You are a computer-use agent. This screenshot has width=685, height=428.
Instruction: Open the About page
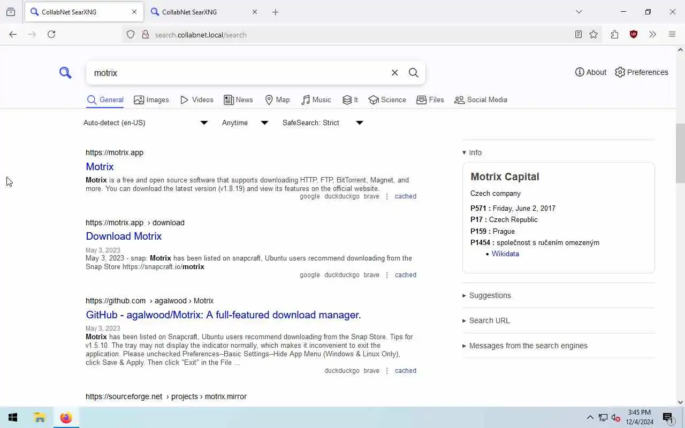point(590,72)
